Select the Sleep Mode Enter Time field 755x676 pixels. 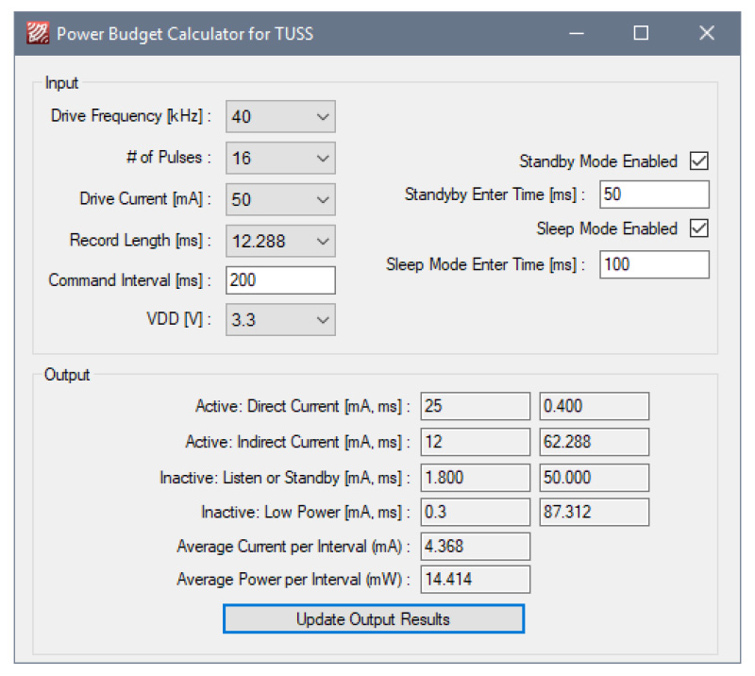click(653, 264)
